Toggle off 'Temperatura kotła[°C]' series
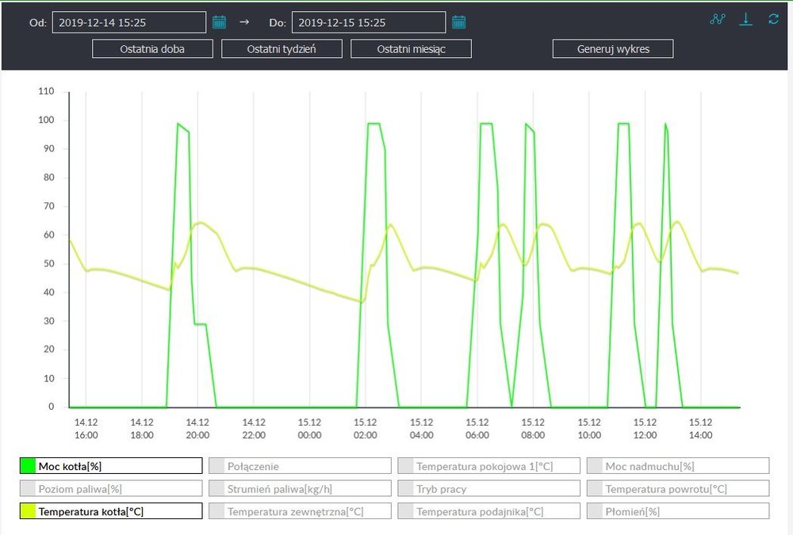 click(x=111, y=511)
